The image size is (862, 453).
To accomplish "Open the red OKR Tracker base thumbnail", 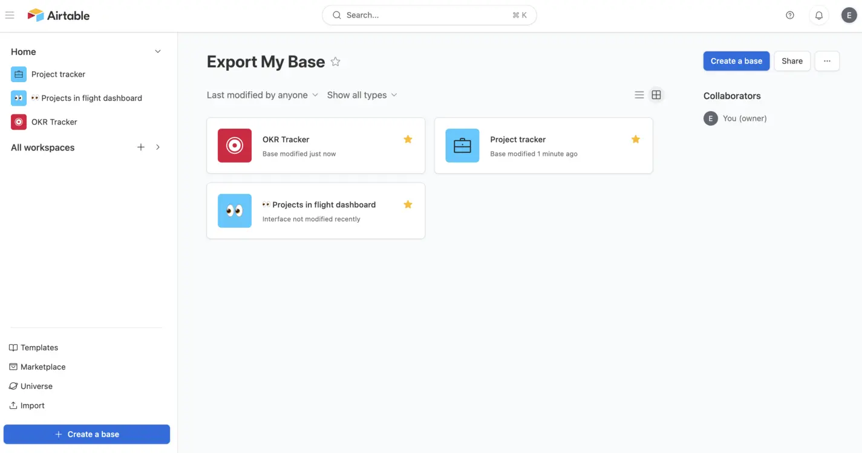I will click(235, 146).
